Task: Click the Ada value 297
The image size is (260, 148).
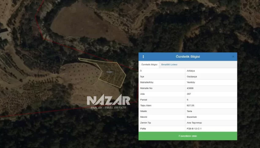Action: (x=189, y=94)
